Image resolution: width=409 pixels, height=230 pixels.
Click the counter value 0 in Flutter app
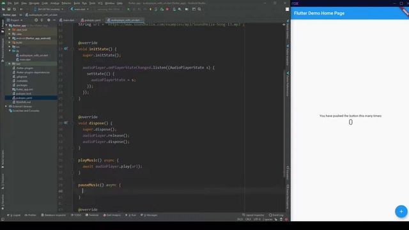pyautogui.click(x=351, y=122)
